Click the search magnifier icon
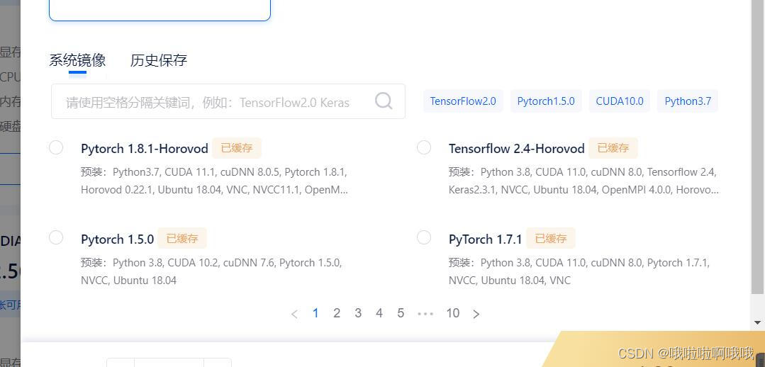 (x=384, y=101)
